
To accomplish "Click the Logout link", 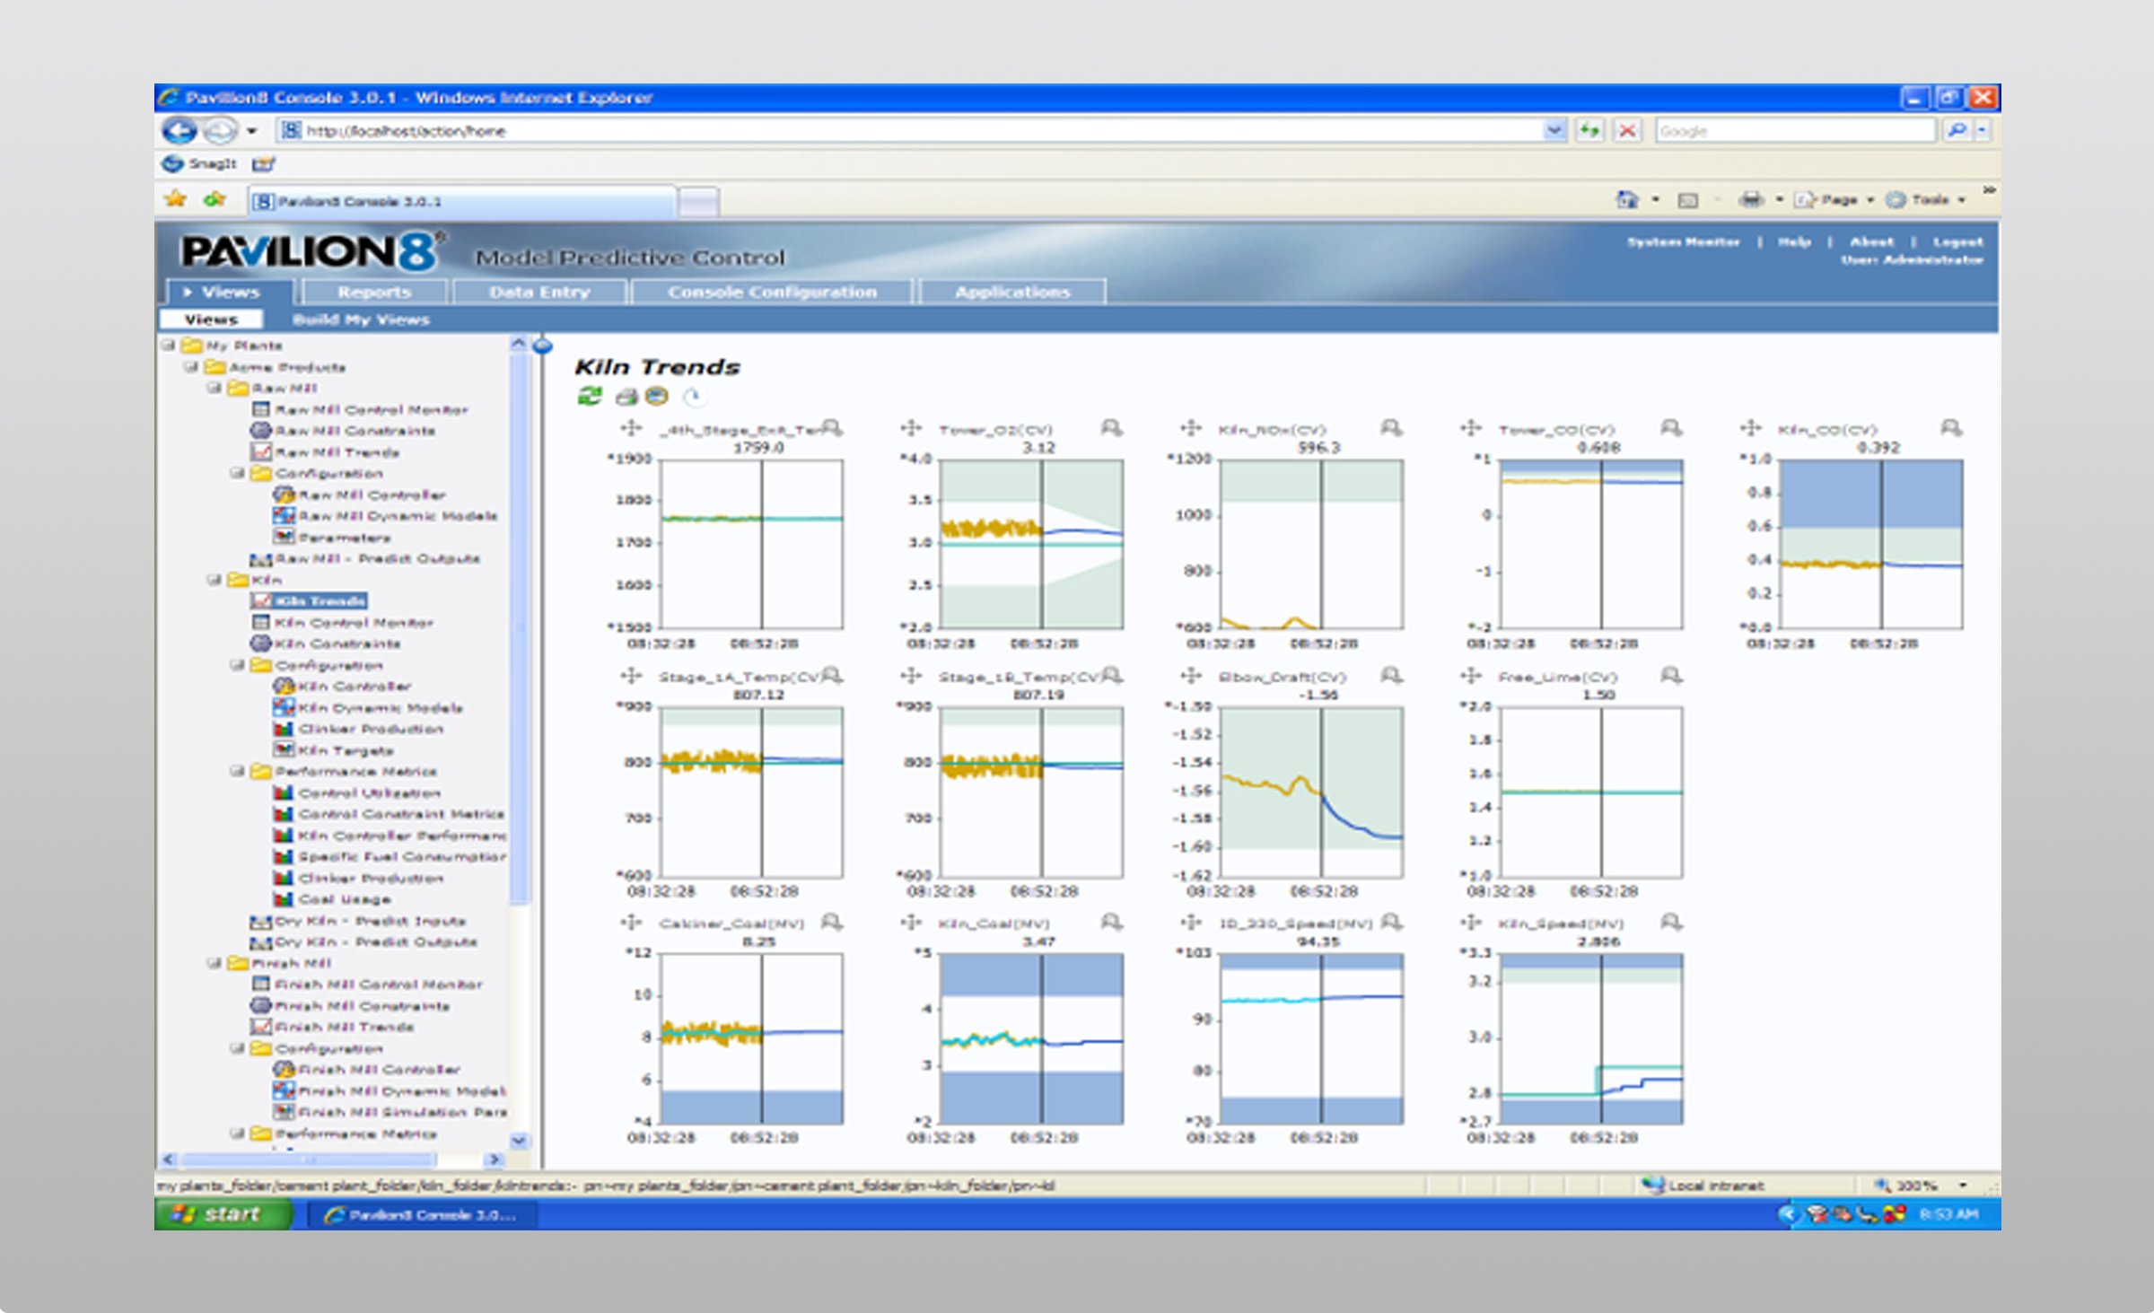I will (x=1957, y=242).
